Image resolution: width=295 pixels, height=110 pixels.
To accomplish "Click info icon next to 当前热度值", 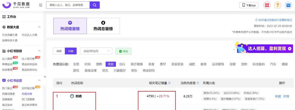I will 198,83.
